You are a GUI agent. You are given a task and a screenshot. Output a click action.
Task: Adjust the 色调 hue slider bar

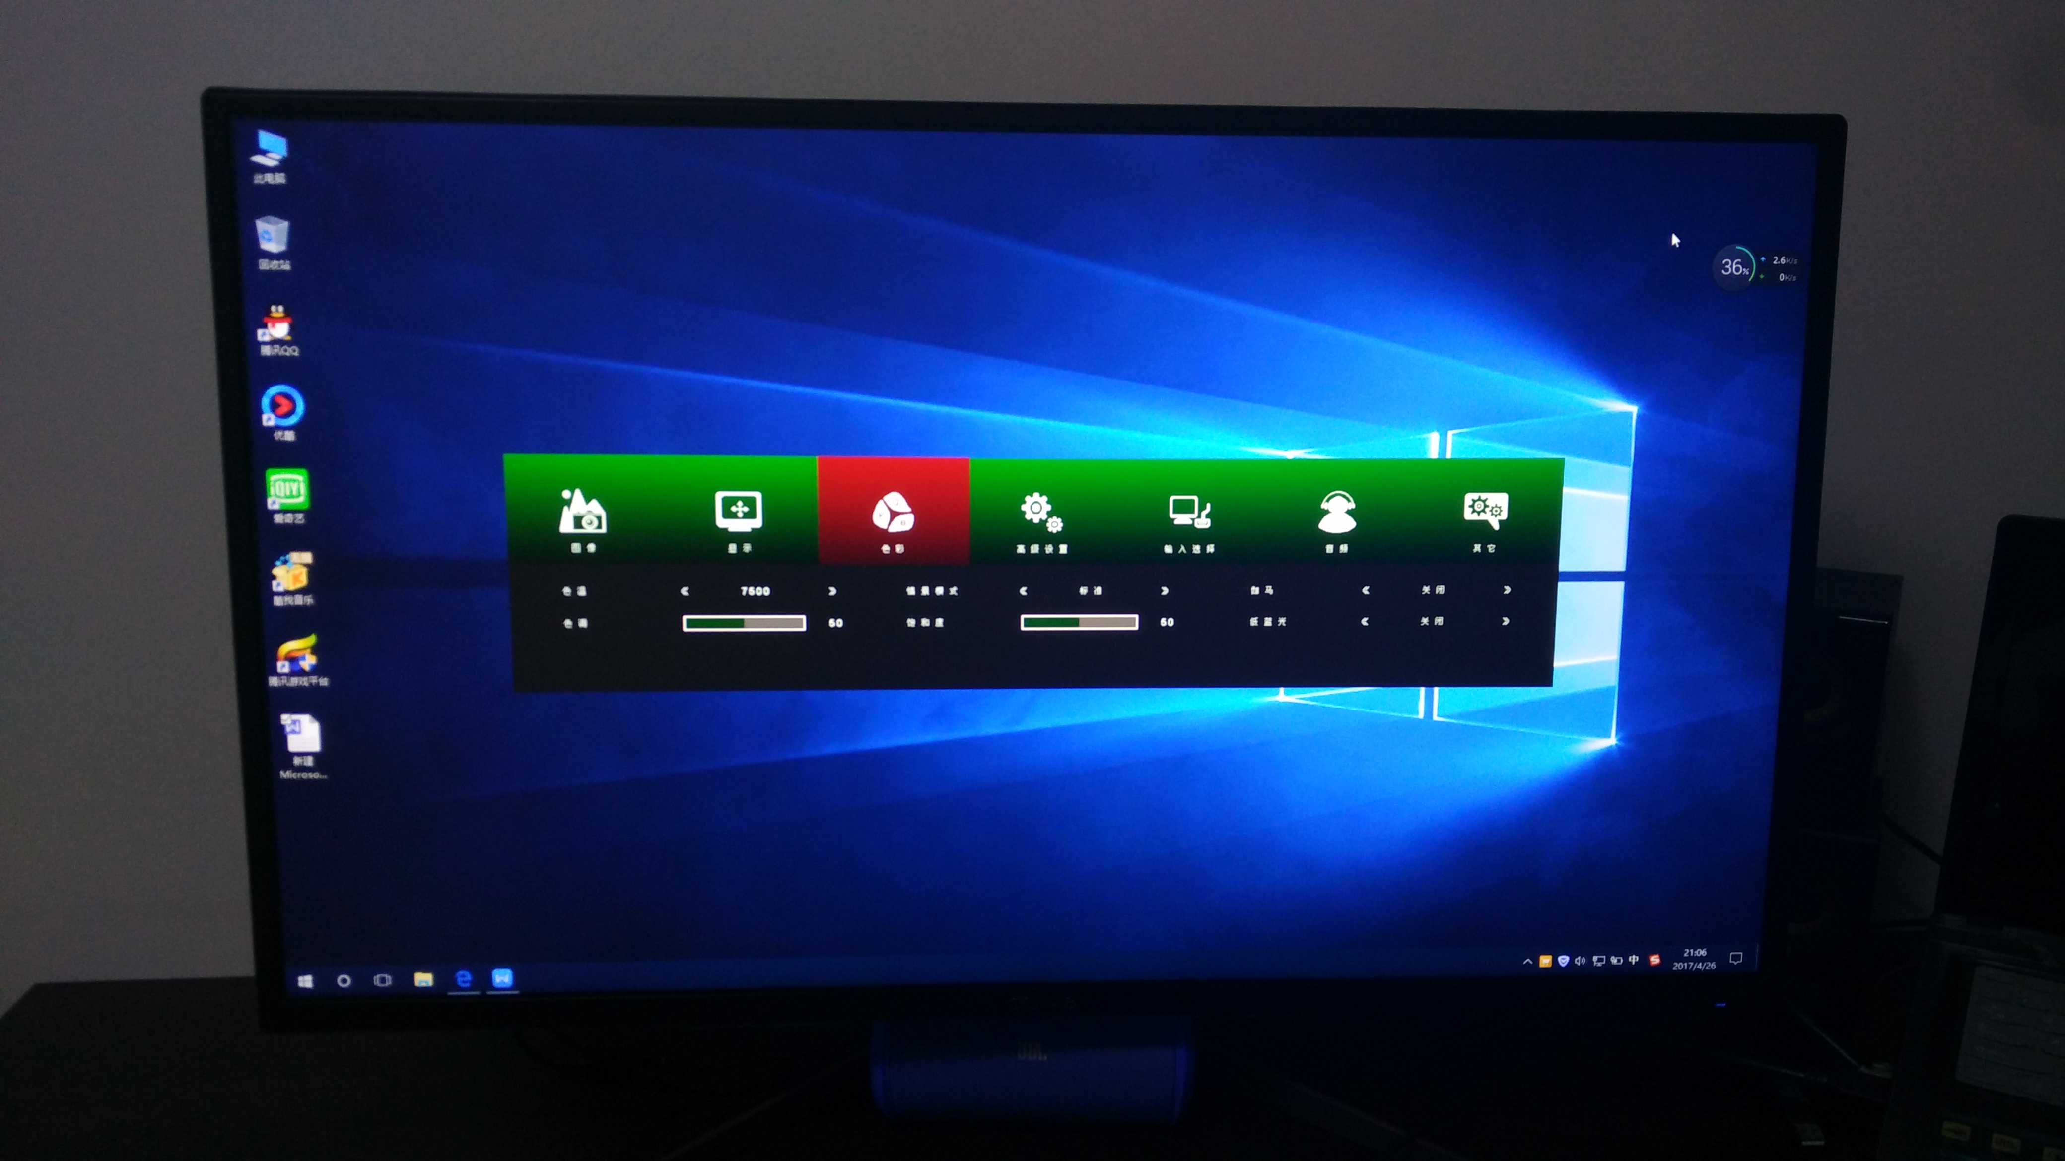[x=744, y=623]
